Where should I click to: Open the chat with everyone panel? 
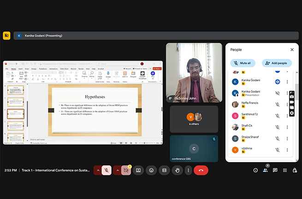pyautogui.click(x=275, y=170)
